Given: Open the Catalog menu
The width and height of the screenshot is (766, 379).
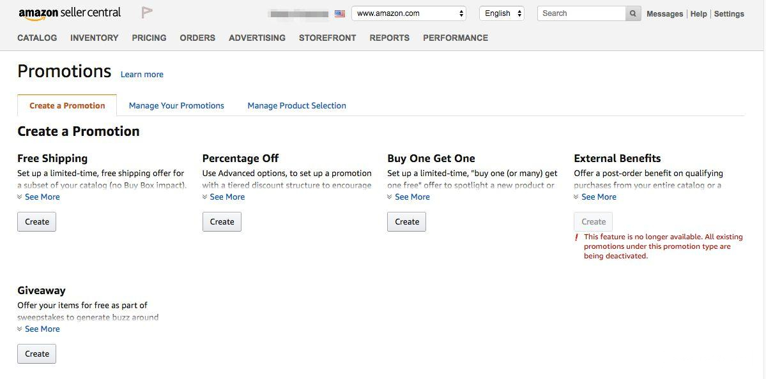Looking at the screenshot, I should (37, 38).
